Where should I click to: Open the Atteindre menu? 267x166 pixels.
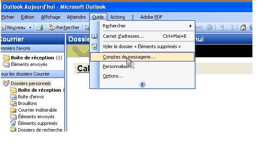[76, 17]
